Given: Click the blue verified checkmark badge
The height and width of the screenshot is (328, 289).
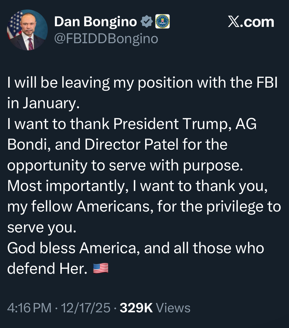Looking at the screenshot, I should point(147,22).
